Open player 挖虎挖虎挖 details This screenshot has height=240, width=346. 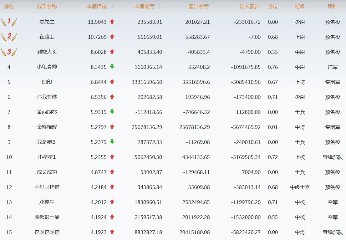(47, 232)
